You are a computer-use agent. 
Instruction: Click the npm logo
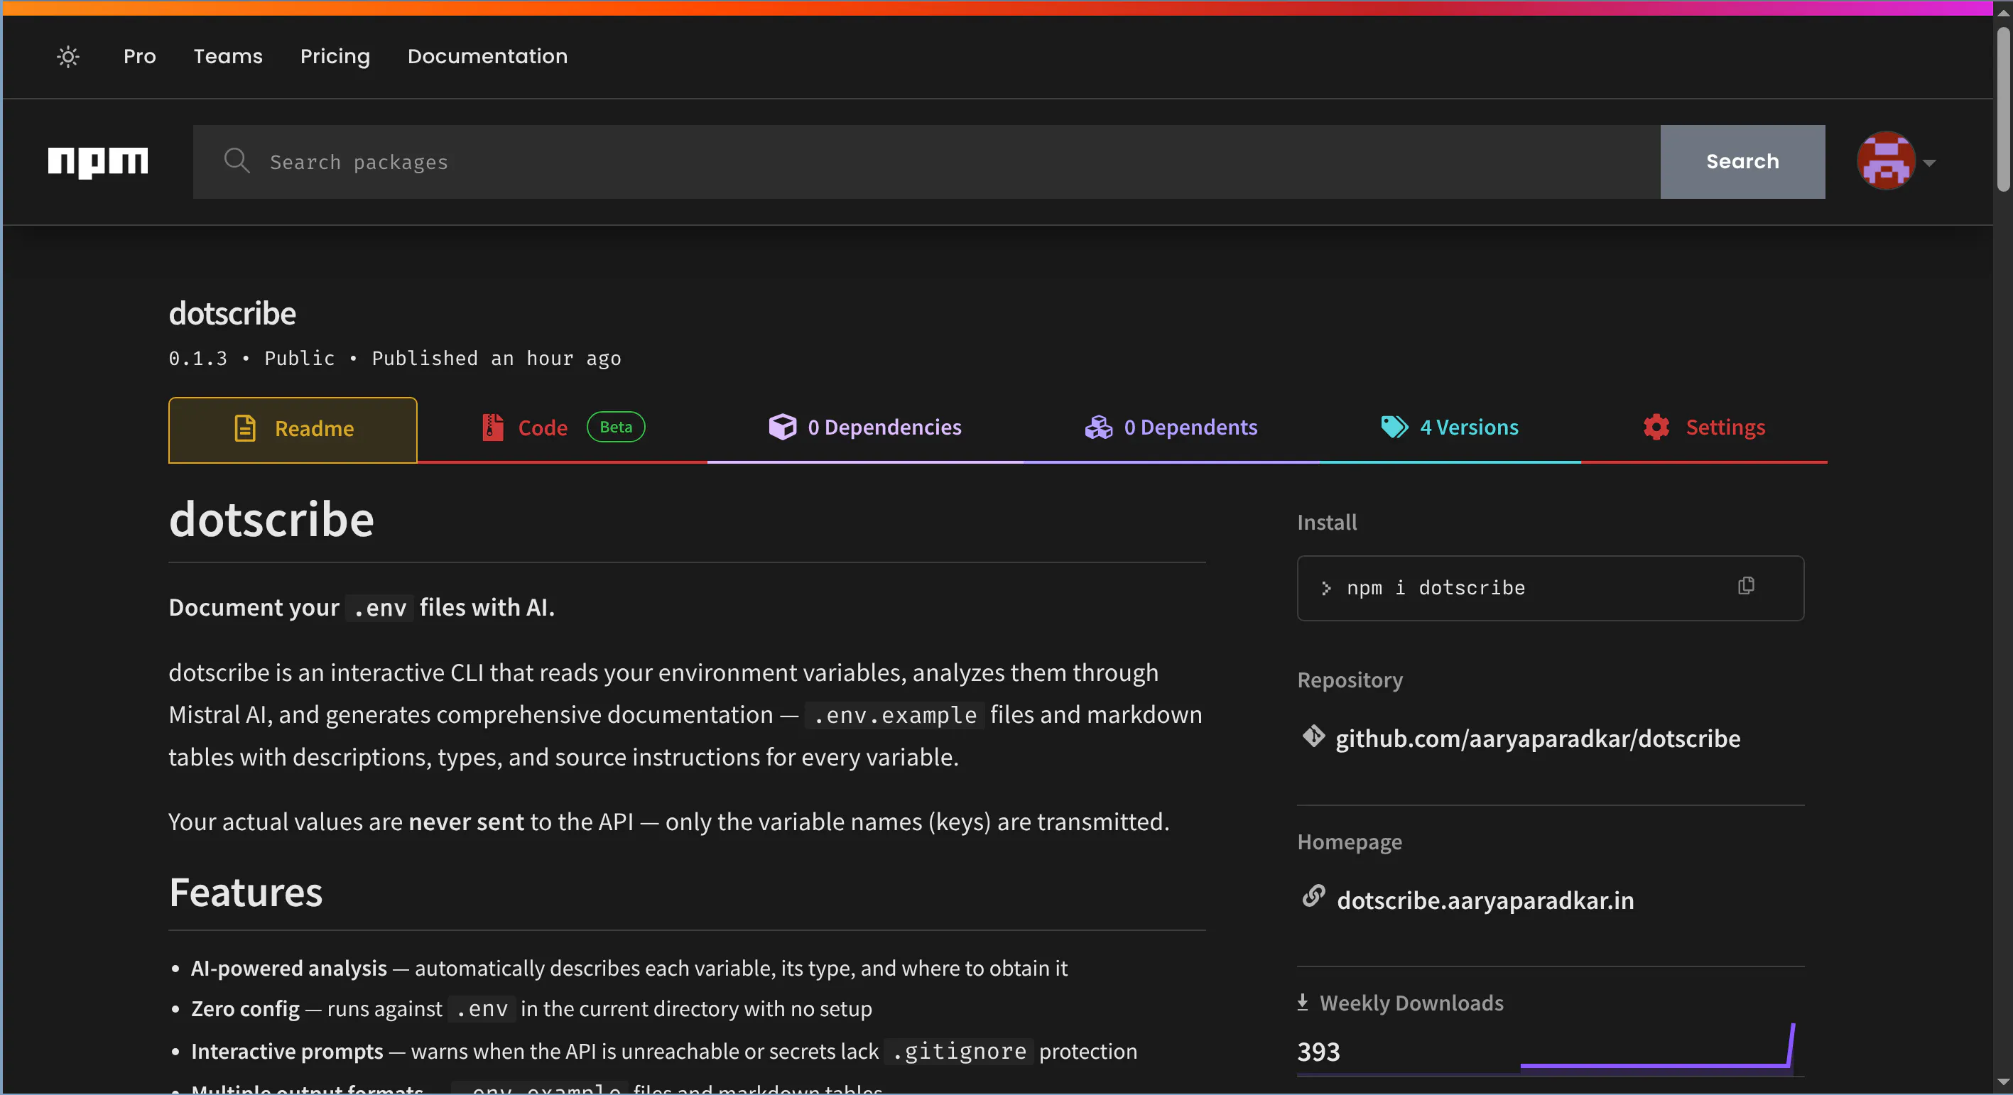[98, 162]
